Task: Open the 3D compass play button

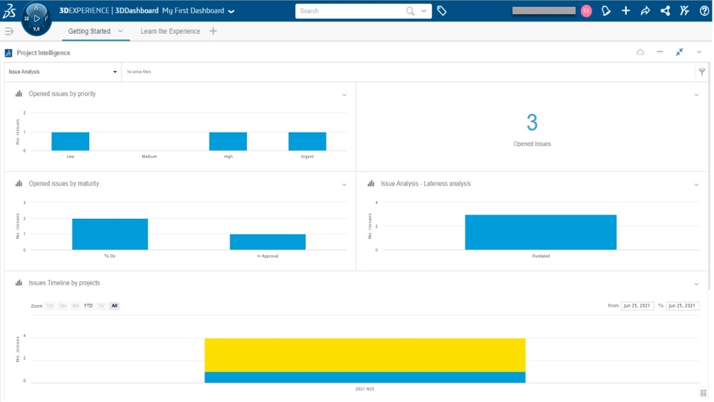Action: click(37, 19)
